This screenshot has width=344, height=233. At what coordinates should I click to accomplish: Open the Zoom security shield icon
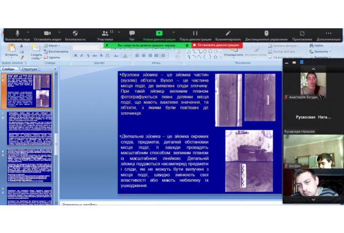(75, 33)
